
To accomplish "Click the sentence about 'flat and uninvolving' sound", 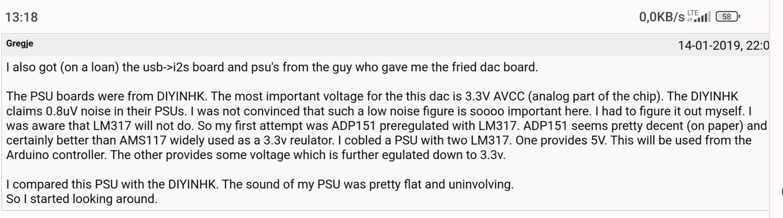I will (x=368, y=184).
